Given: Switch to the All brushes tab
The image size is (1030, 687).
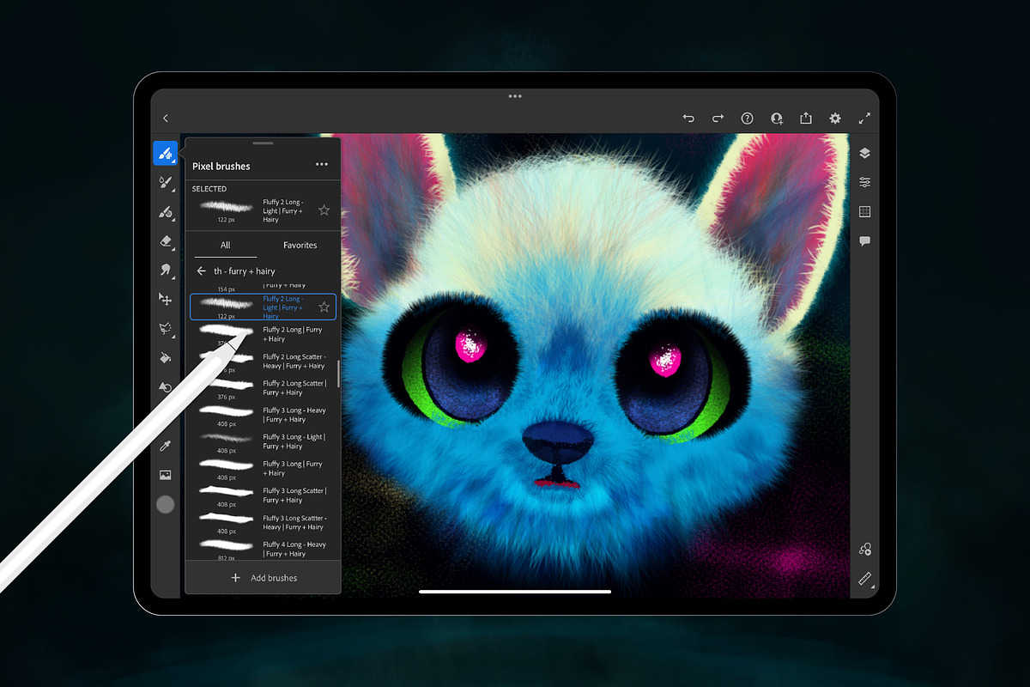Looking at the screenshot, I should (225, 245).
